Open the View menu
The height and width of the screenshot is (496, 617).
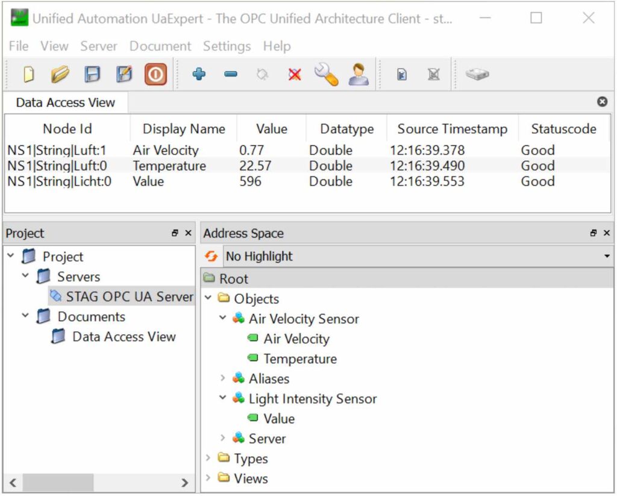(x=54, y=46)
